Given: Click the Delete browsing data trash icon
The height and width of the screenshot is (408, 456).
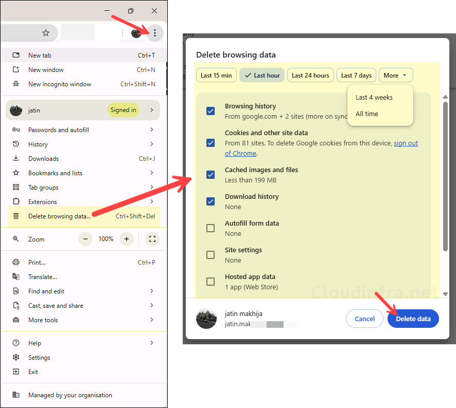Looking at the screenshot, I should (x=15, y=216).
